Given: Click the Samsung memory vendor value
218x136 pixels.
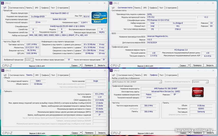Looking at the screenshot, I should (x=201, y=112).
